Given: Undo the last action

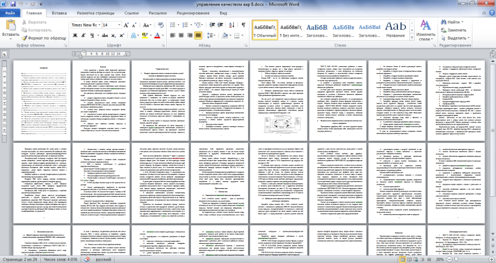Looking at the screenshot, I should (x=22, y=4).
